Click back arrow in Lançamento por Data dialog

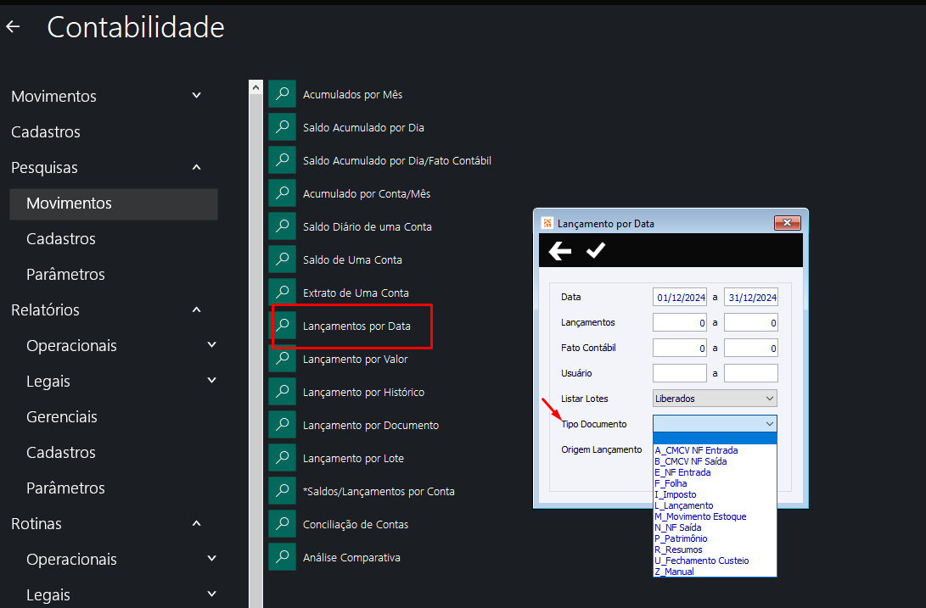tap(560, 251)
